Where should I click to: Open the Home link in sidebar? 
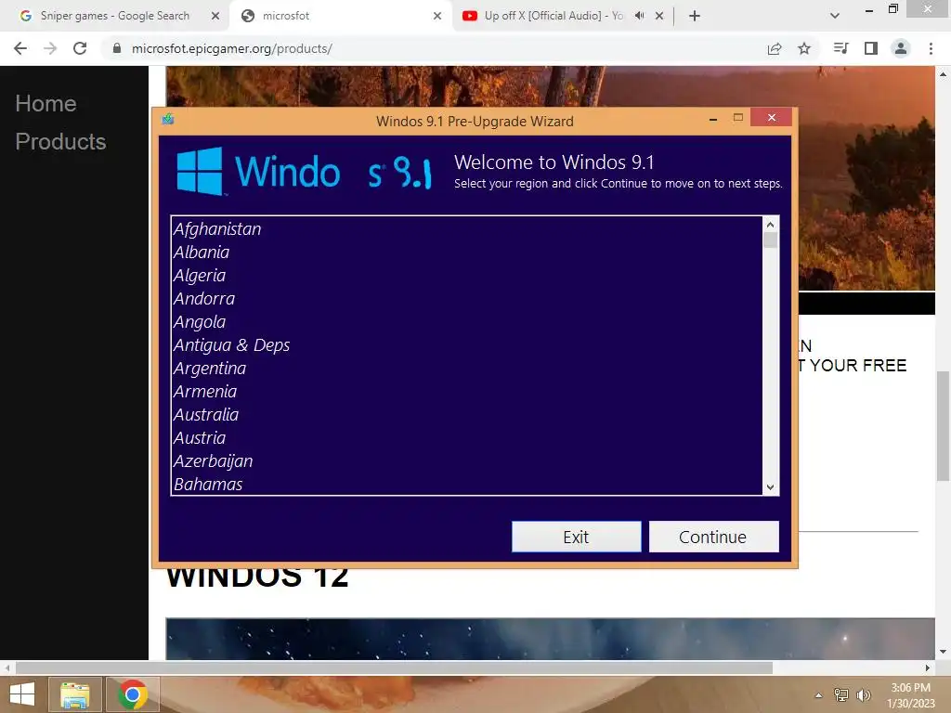pos(46,104)
